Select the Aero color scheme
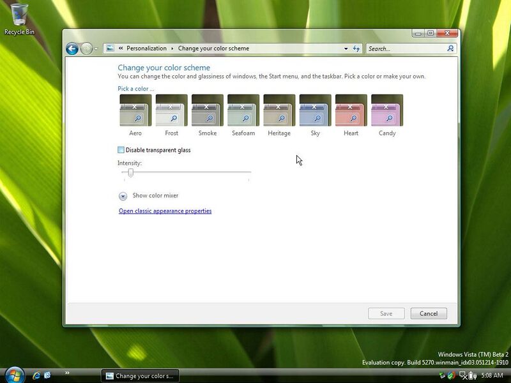 click(x=135, y=110)
